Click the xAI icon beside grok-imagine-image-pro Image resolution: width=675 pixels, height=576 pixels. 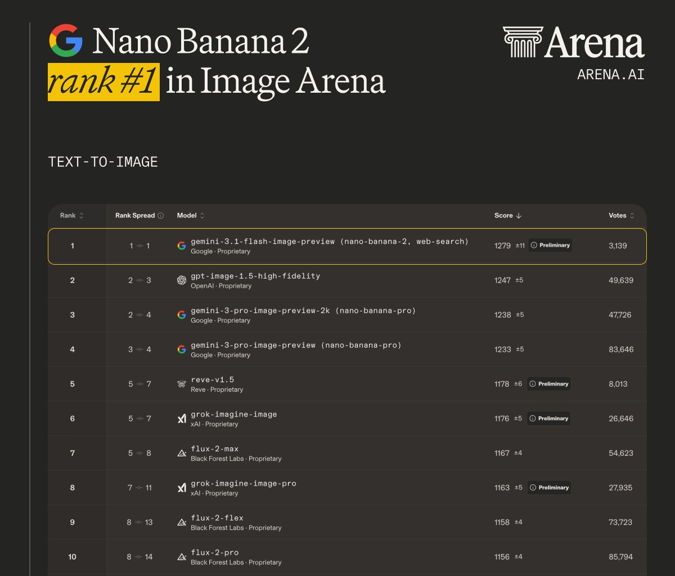(181, 487)
